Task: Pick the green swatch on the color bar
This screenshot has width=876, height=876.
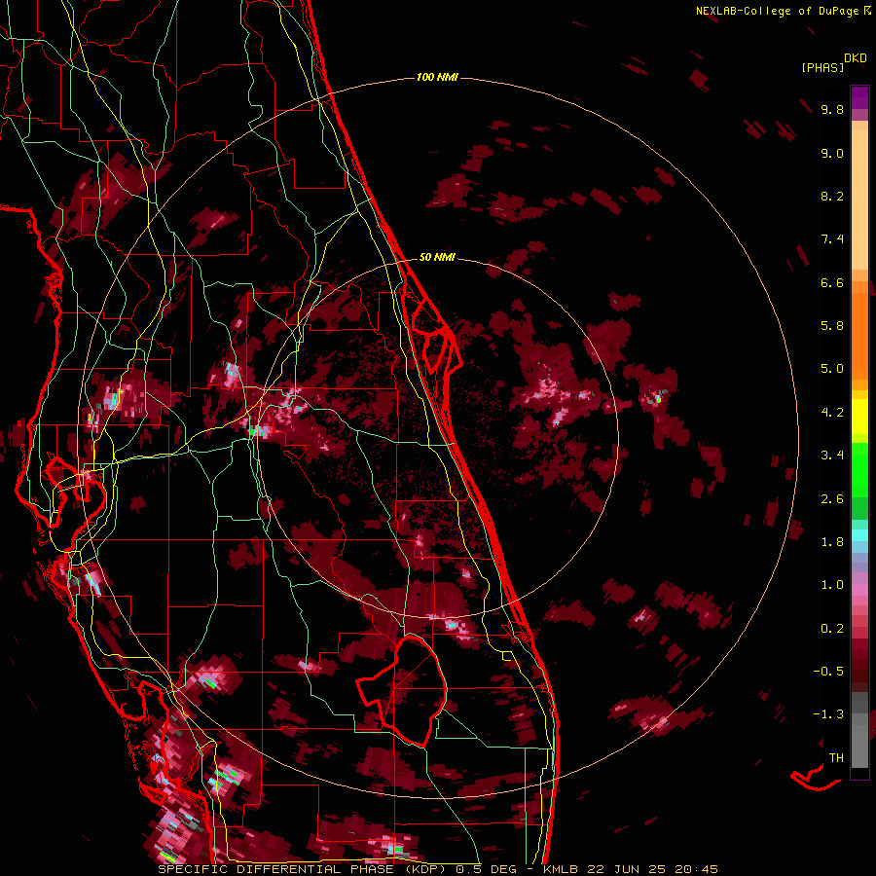Action: coord(859,468)
